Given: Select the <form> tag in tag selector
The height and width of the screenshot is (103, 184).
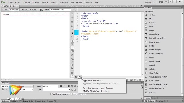Looking at the screenshot, I should click(9, 80).
